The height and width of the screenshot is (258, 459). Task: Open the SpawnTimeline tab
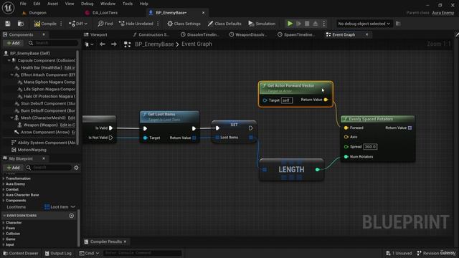click(296, 34)
